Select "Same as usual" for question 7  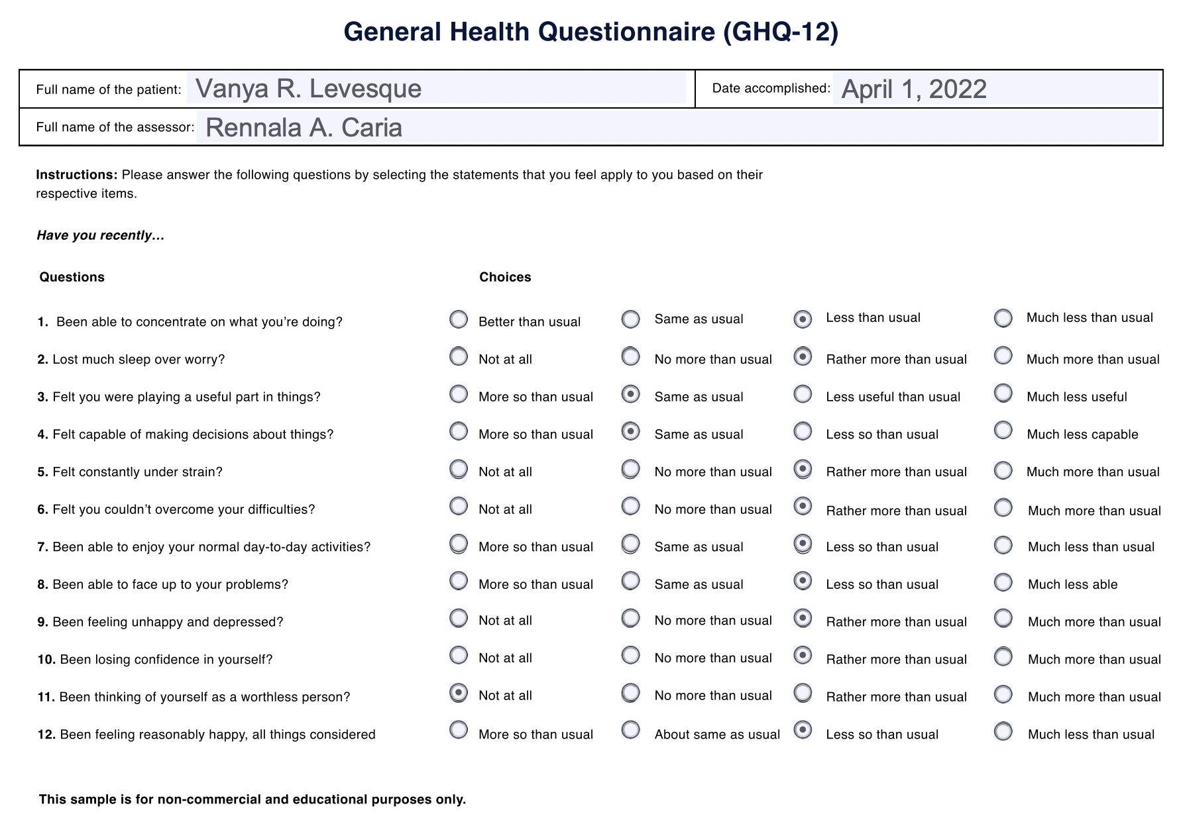pyautogui.click(x=630, y=544)
